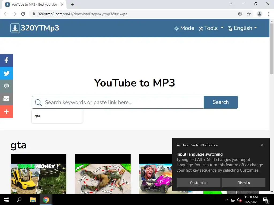Viewport: 274px width, 205px height.
Task: Reload the page in Chrome
Action: [x=23, y=14]
